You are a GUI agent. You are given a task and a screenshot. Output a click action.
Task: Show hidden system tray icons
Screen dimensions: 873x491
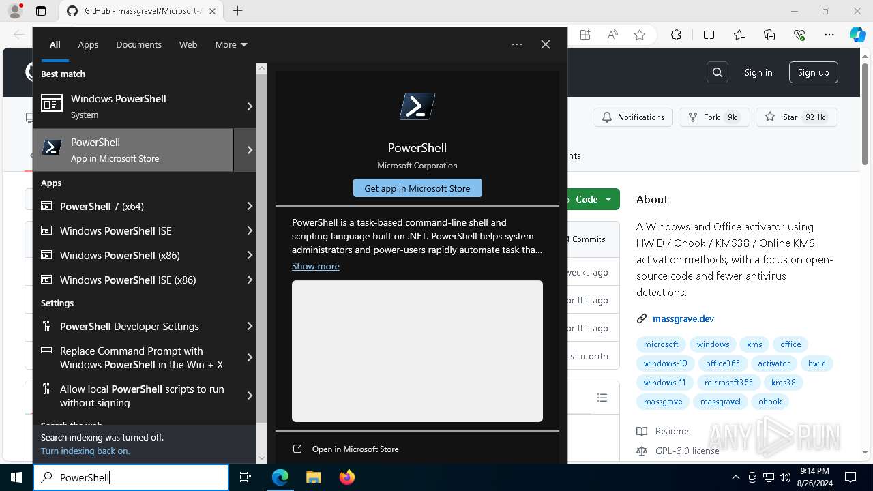(735, 477)
